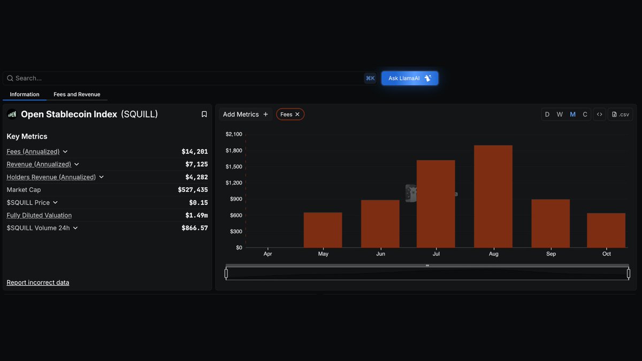
Task: Click the Open Stablecoin Index title
Action: (69, 114)
